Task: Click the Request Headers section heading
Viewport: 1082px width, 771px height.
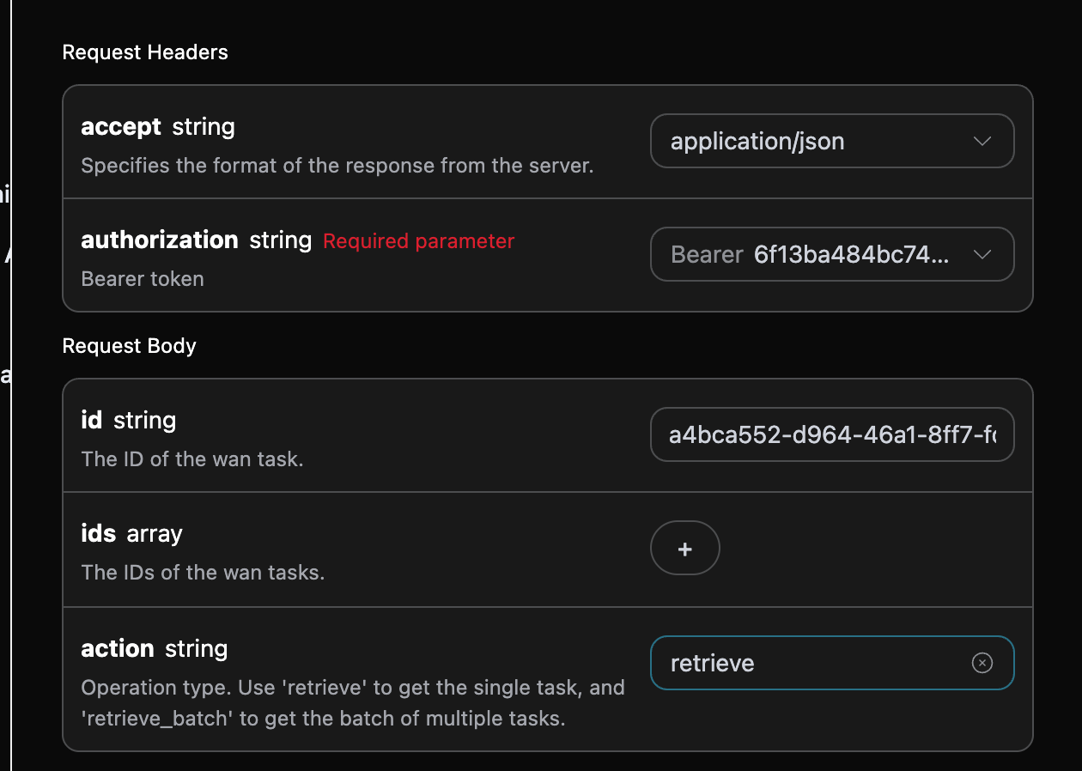Action: 145,52
